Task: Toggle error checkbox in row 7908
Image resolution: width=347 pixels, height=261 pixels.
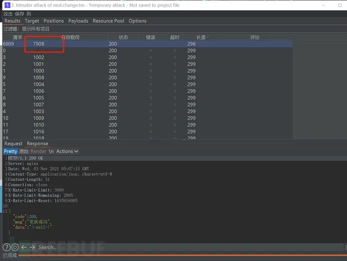Action: pos(150,44)
